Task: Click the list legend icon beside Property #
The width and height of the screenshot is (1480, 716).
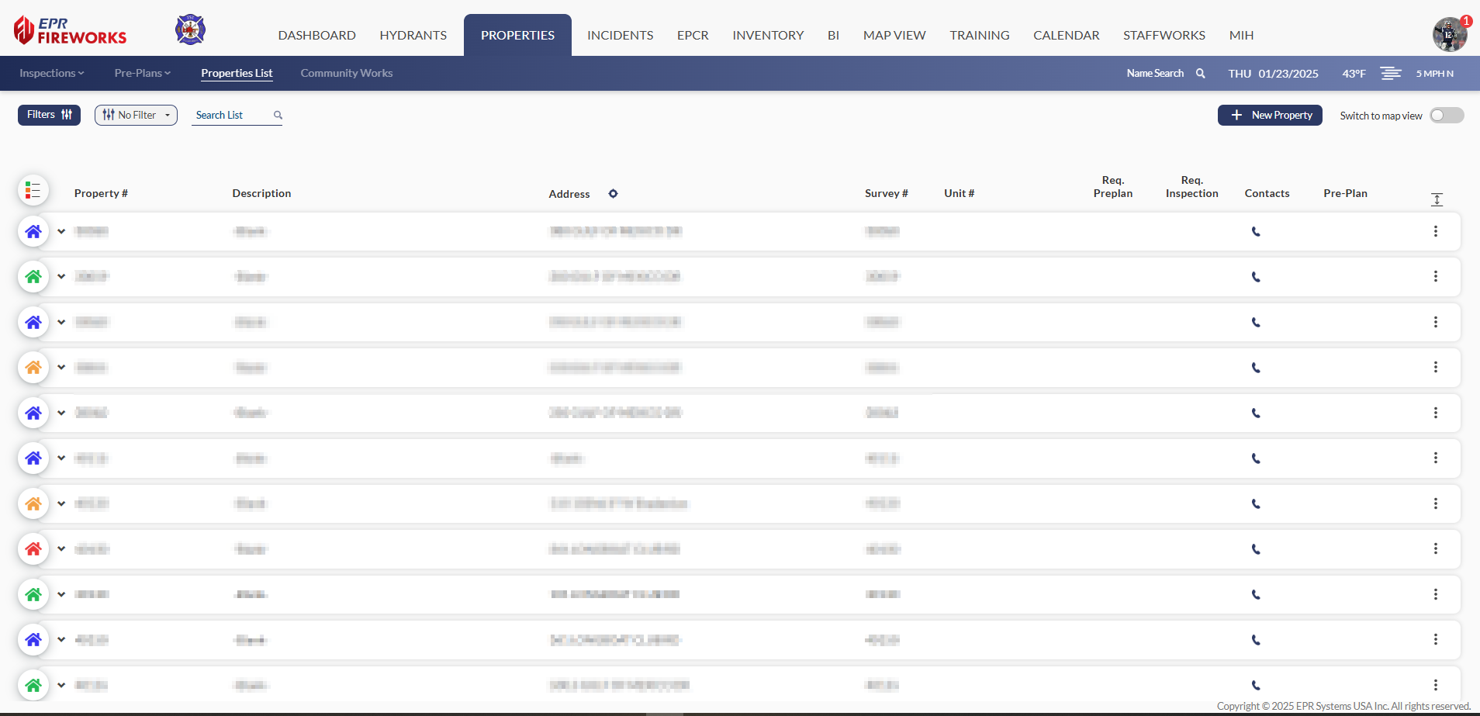Action: pyautogui.click(x=33, y=191)
